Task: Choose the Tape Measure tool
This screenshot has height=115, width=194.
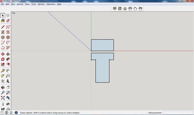Action: click(3, 71)
